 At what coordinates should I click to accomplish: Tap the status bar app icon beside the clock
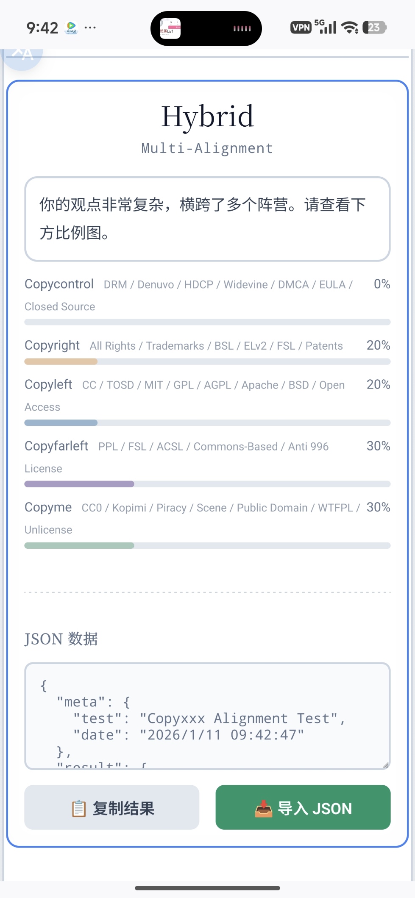coord(71,28)
